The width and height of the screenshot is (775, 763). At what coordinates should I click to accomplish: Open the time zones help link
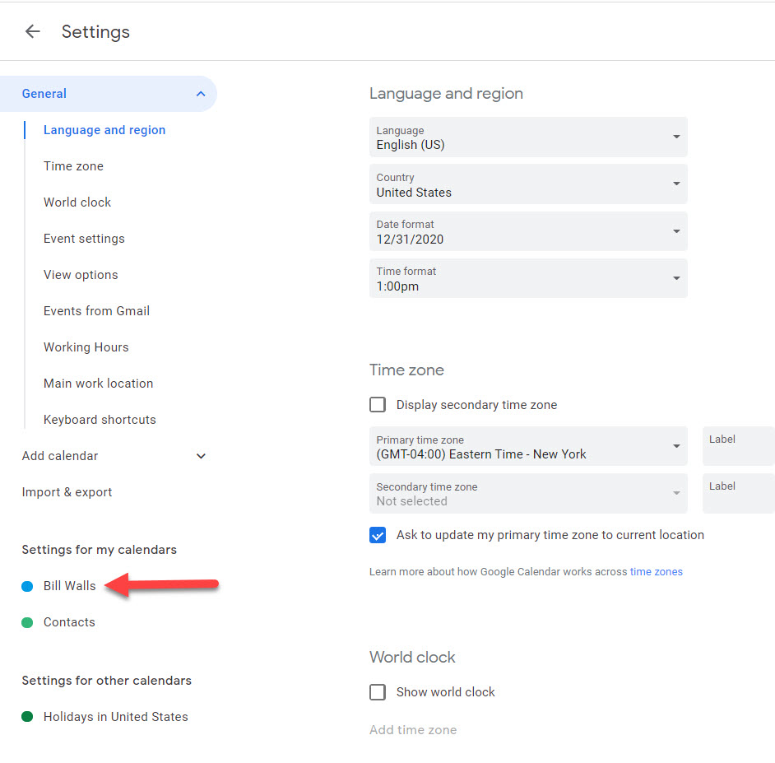pyautogui.click(x=656, y=570)
